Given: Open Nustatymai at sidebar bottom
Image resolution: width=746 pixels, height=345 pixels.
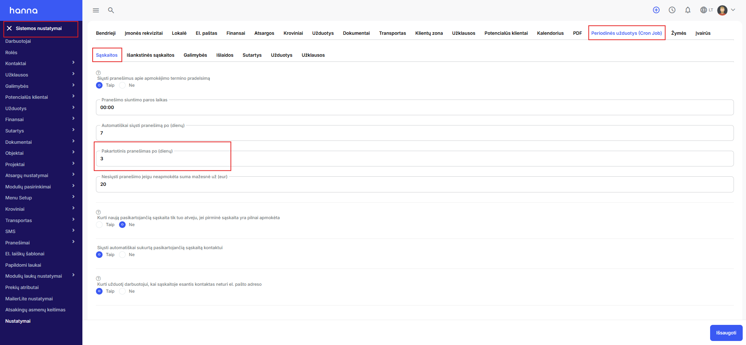Looking at the screenshot, I should [18, 321].
